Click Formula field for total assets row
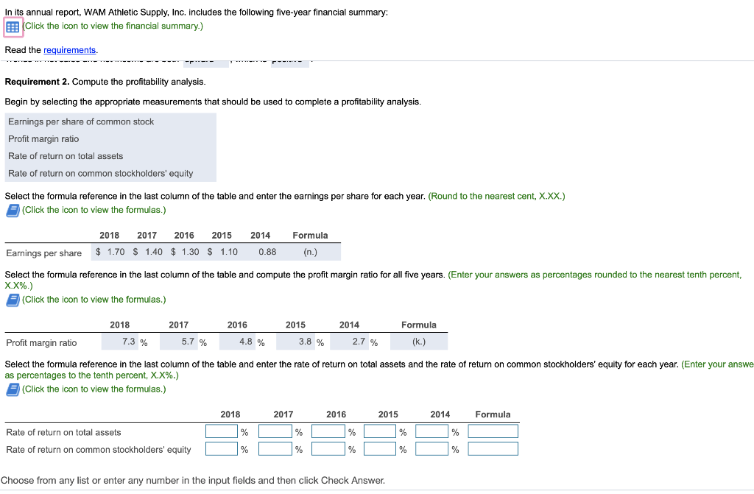The image size is (754, 494). coord(493,432)
